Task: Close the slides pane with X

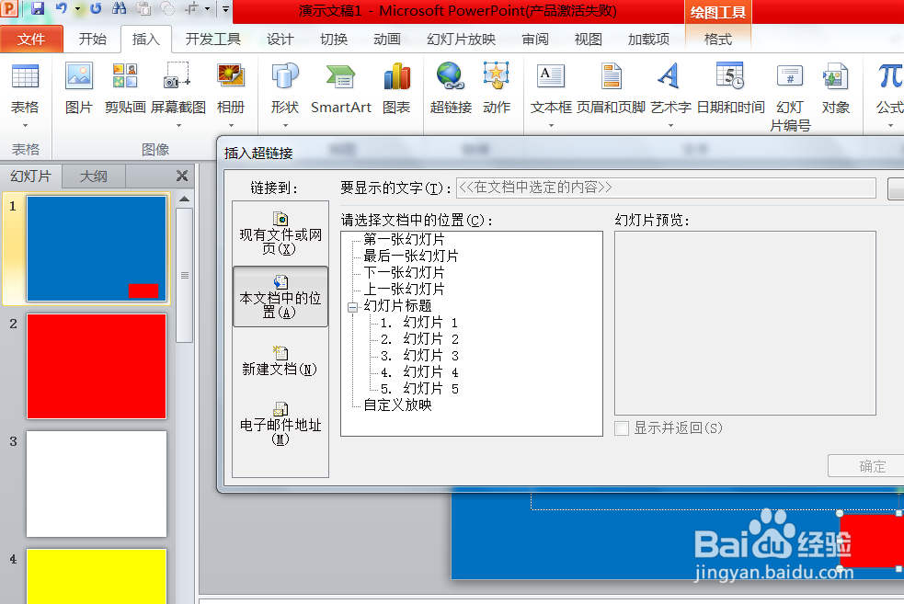Action: (181, 176)
